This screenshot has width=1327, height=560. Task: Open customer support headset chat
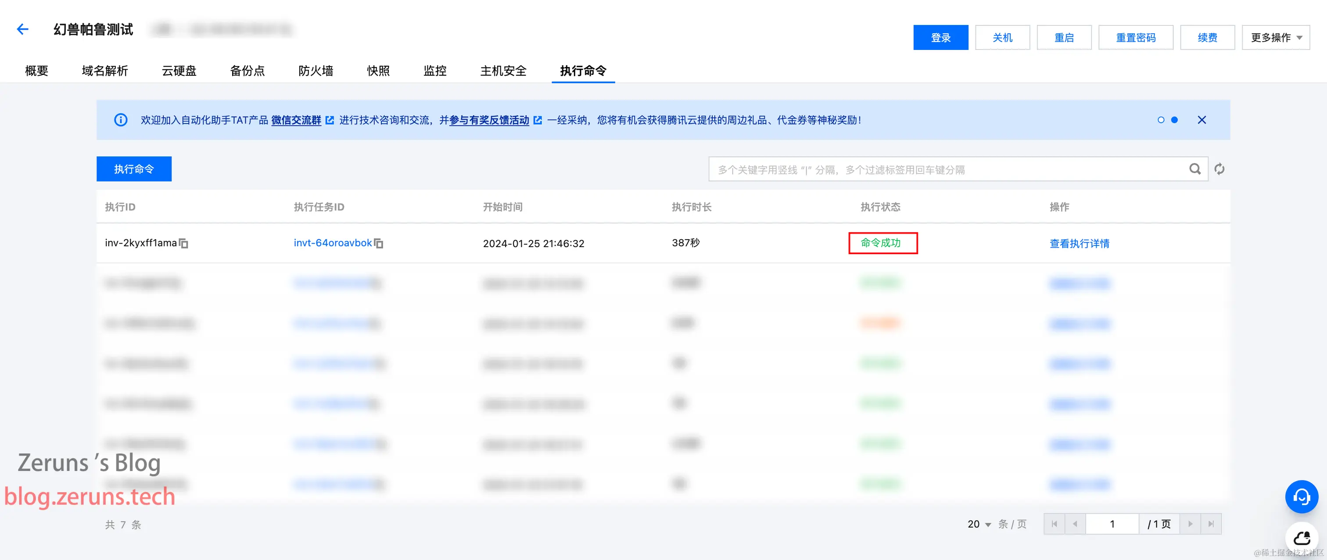(1301, 497)
